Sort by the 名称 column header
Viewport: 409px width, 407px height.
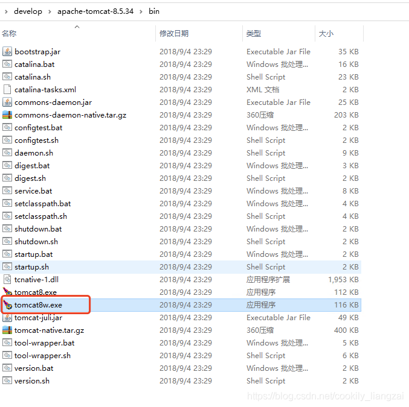[x=9, y=33]
